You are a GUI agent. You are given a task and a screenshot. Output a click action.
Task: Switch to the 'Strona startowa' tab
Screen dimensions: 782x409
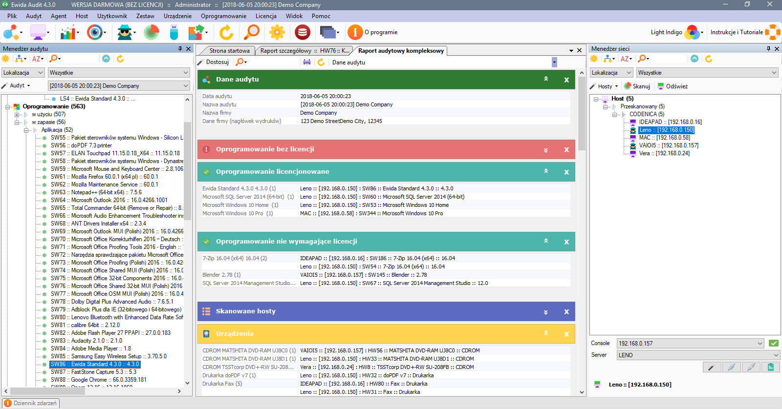pos(229,51)
